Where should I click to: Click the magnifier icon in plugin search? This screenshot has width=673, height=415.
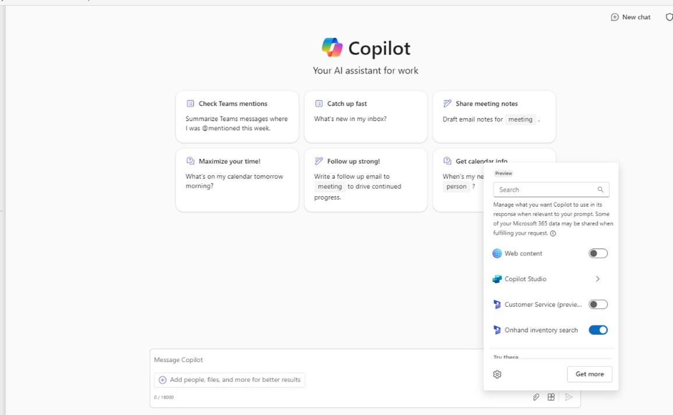[601, 190]
